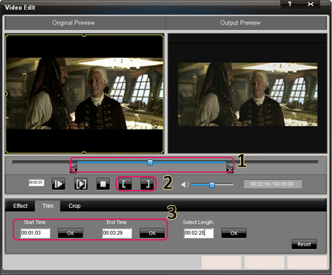Click the timeline playhead handle

150,163
